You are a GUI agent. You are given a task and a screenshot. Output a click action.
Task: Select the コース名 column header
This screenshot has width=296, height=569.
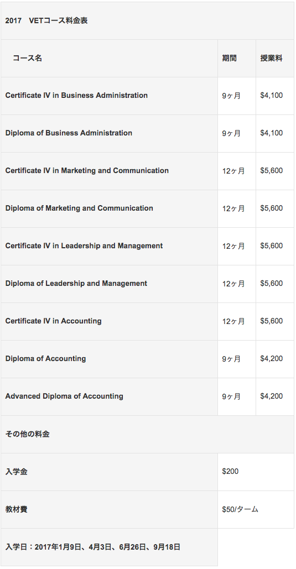pos(27,58)
